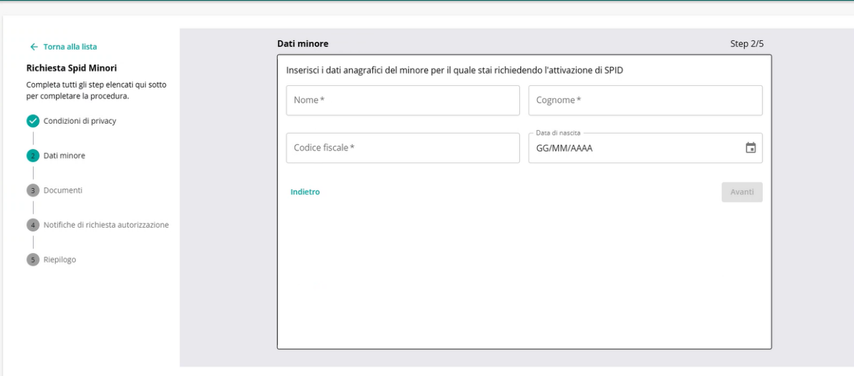The image size is (854, 376).
Task: Click the step 2 circle for Dati minore
Action: 33,156
